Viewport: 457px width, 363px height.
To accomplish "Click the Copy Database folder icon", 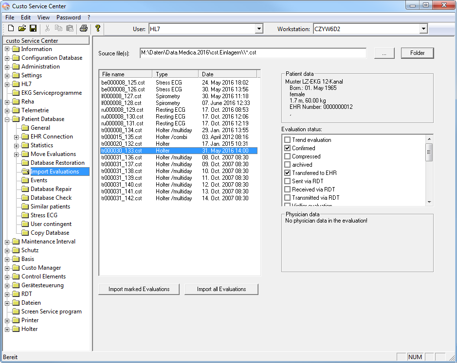I will 25,233.
